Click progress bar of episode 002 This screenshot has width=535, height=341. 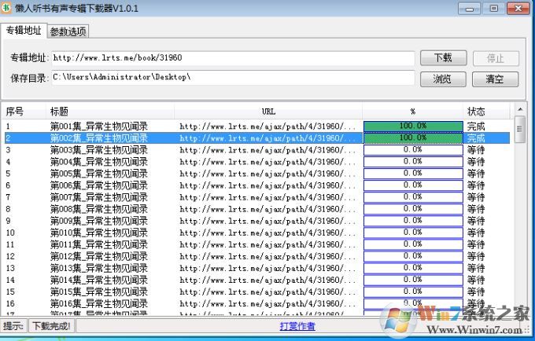tap(412, 137)
